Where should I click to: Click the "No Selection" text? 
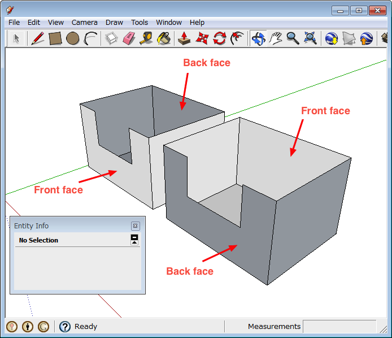click(x=38, y=240)
